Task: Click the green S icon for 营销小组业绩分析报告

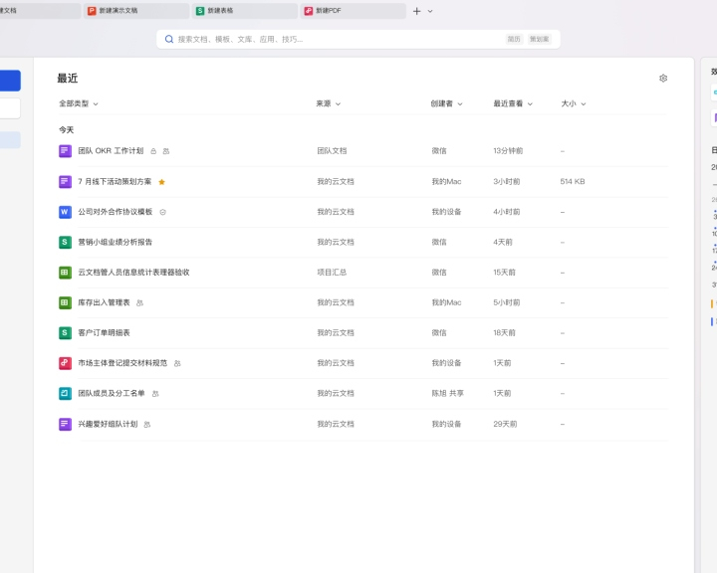Action: coord(65,242)
